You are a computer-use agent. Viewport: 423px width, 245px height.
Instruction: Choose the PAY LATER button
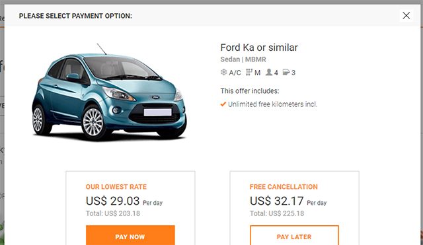[294, 235]
